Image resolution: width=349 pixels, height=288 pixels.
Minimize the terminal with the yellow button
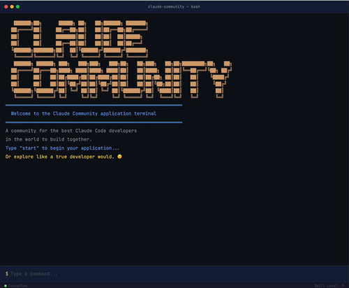(12, 7)
